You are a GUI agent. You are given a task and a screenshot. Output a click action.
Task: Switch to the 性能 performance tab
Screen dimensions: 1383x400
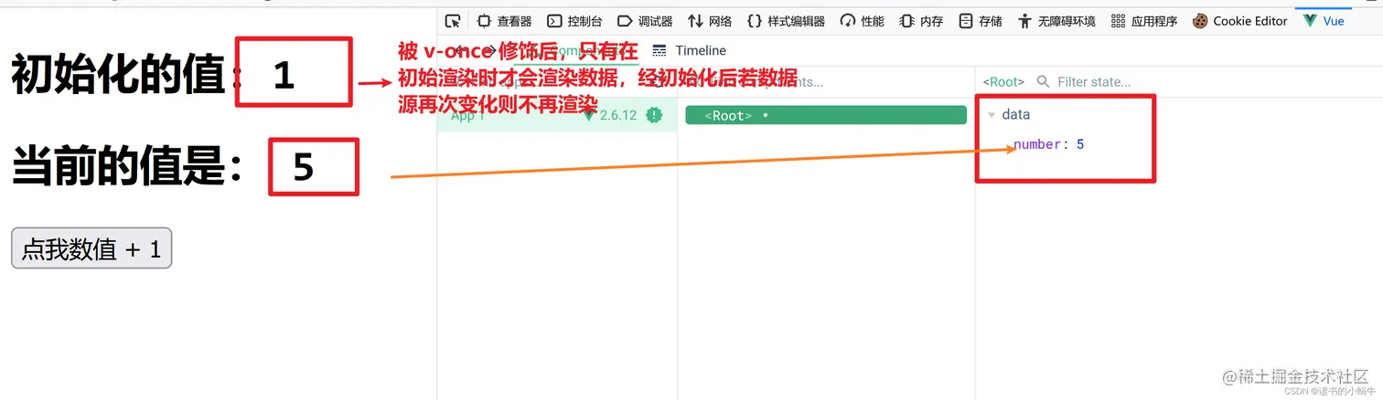click(x=862, y=21)
